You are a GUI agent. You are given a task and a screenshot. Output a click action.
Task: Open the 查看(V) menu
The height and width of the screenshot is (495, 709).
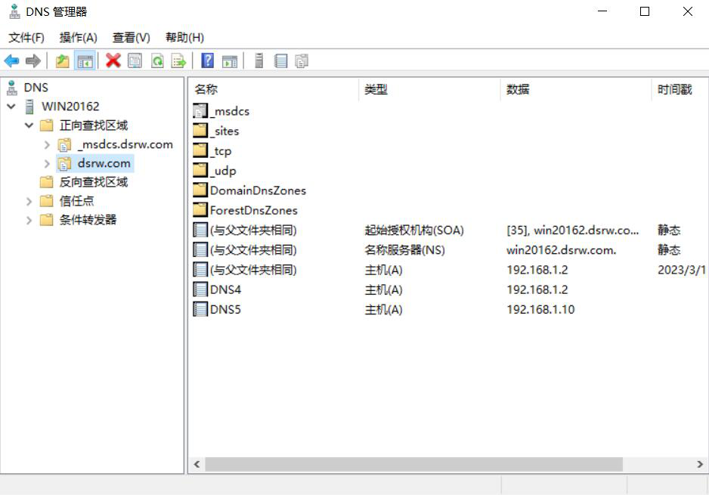click(x=131, y=38)
